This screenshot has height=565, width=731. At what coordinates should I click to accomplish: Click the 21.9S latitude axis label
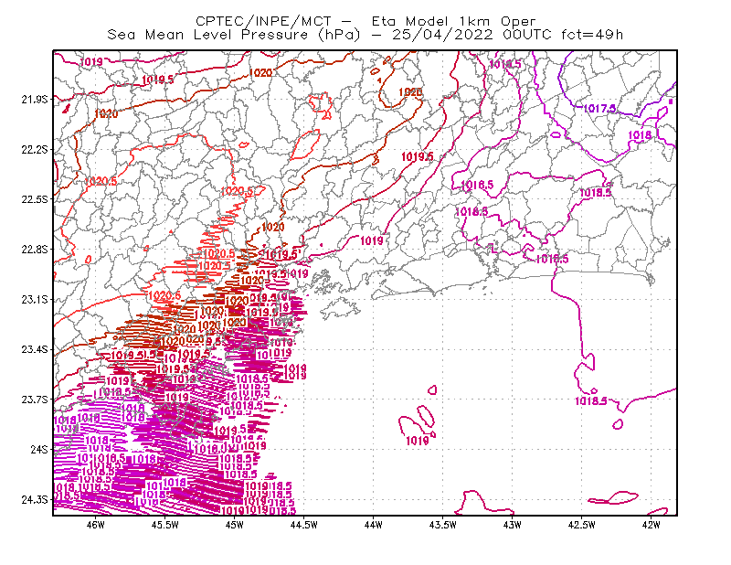point(35,99)
